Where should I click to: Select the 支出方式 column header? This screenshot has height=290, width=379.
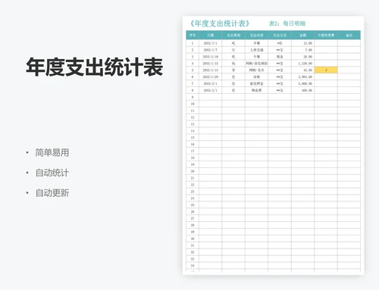pos(280,35)
